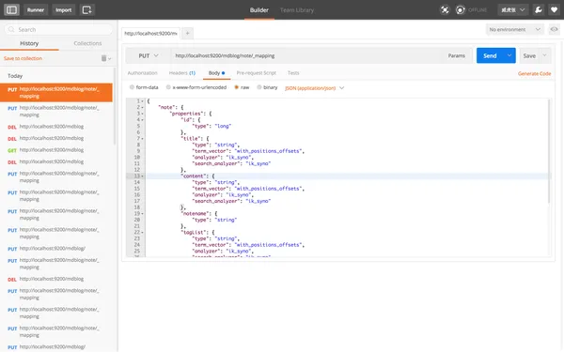Open the Collections sidebar tab

(x=87, y=43)
